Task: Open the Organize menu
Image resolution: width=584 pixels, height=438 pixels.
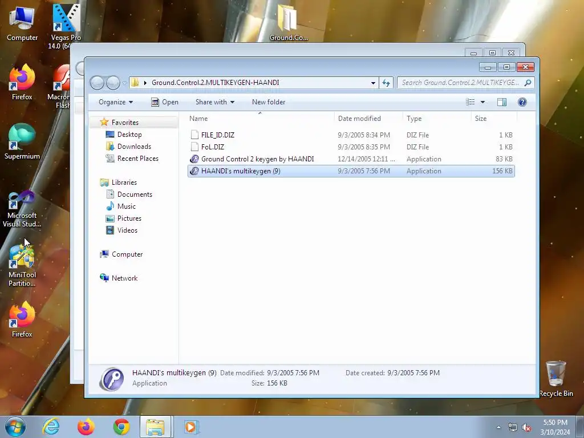Action: click(x=115, y=102)
